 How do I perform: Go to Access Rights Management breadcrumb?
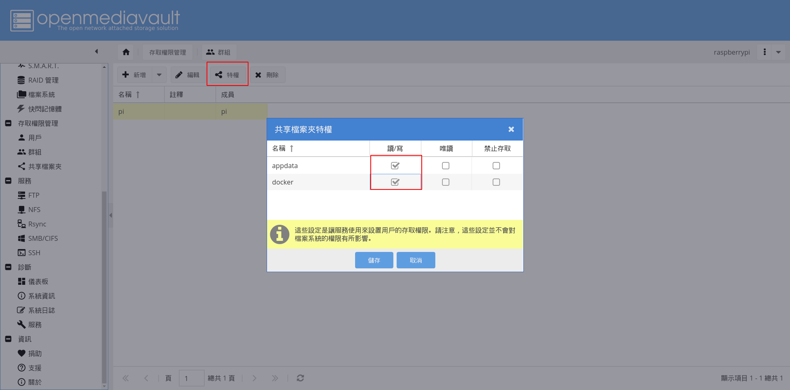tap(167, 52)
